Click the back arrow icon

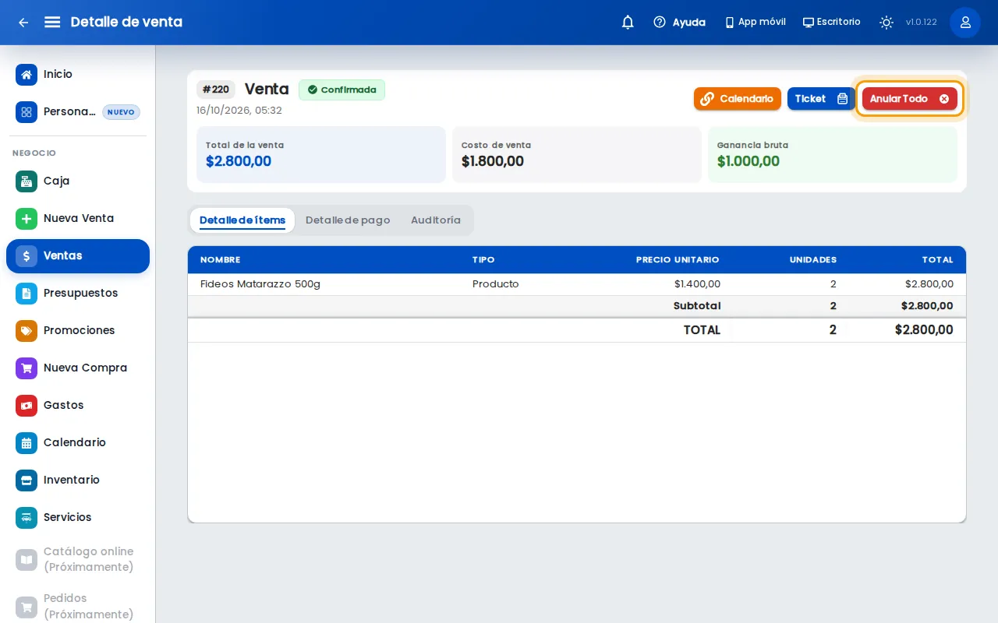(x=23, y=23)
